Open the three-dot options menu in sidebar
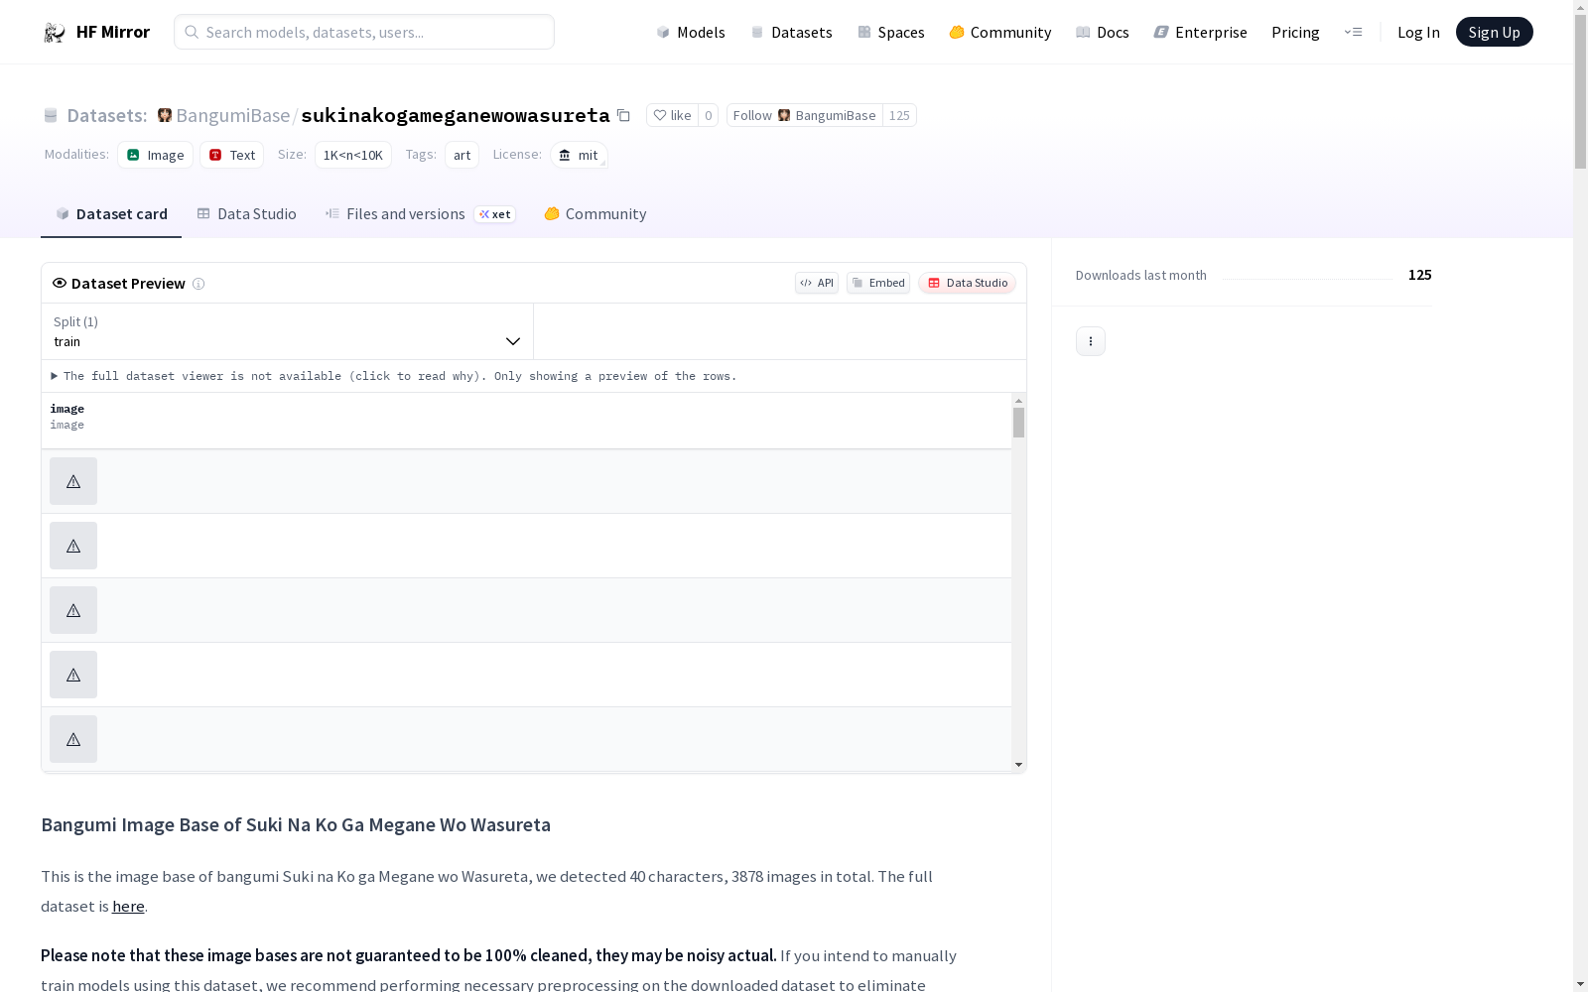Screen dimensions: 1588x992 [1091, 341]
